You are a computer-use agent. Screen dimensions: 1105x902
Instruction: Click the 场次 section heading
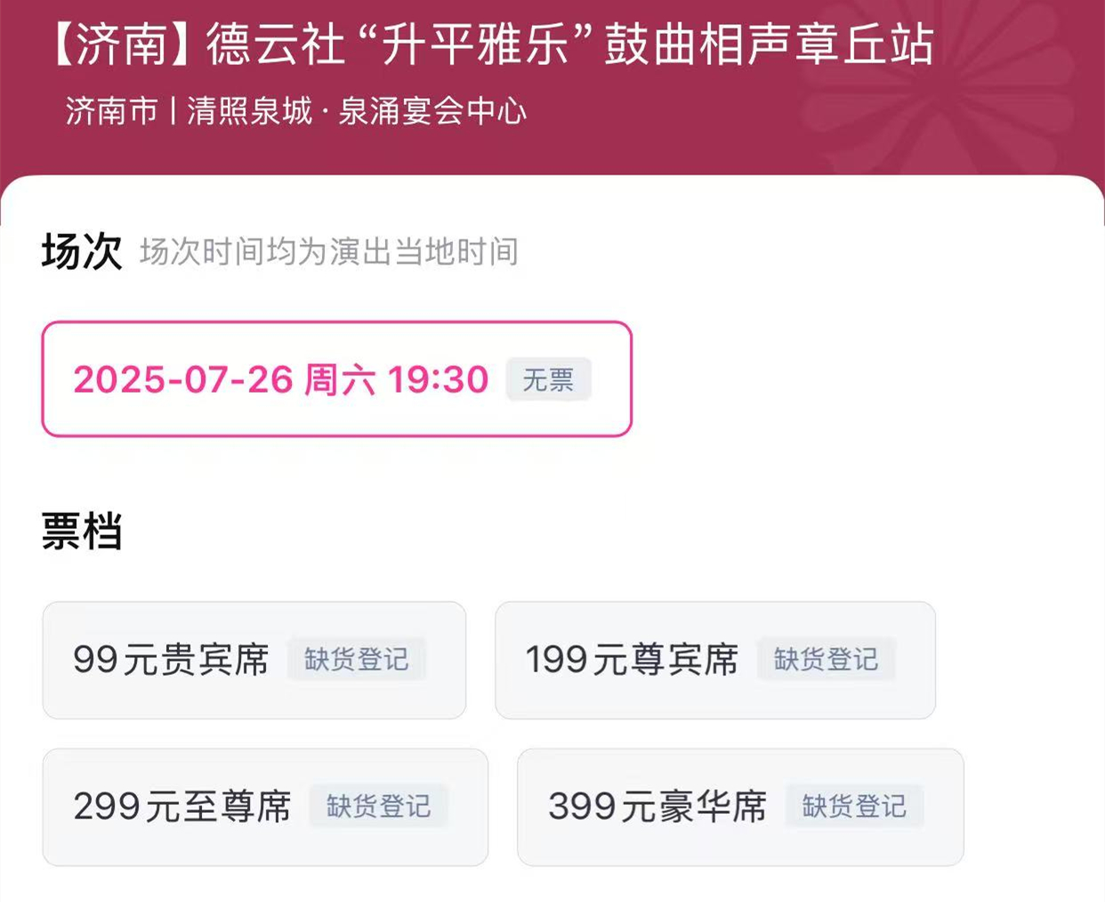click(81, 252)
